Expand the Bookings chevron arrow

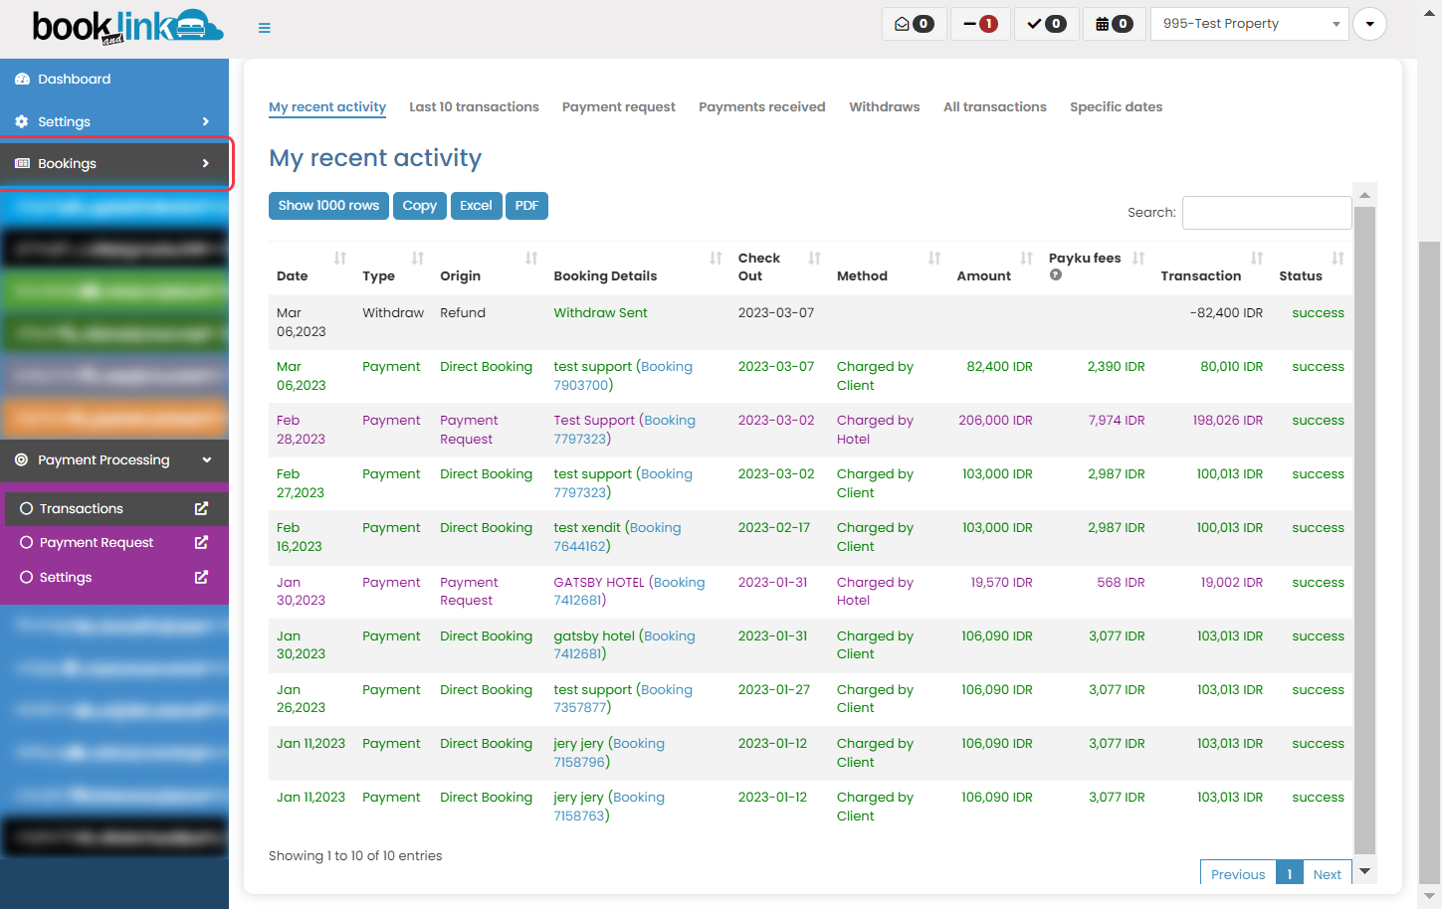tap(206, 163)
